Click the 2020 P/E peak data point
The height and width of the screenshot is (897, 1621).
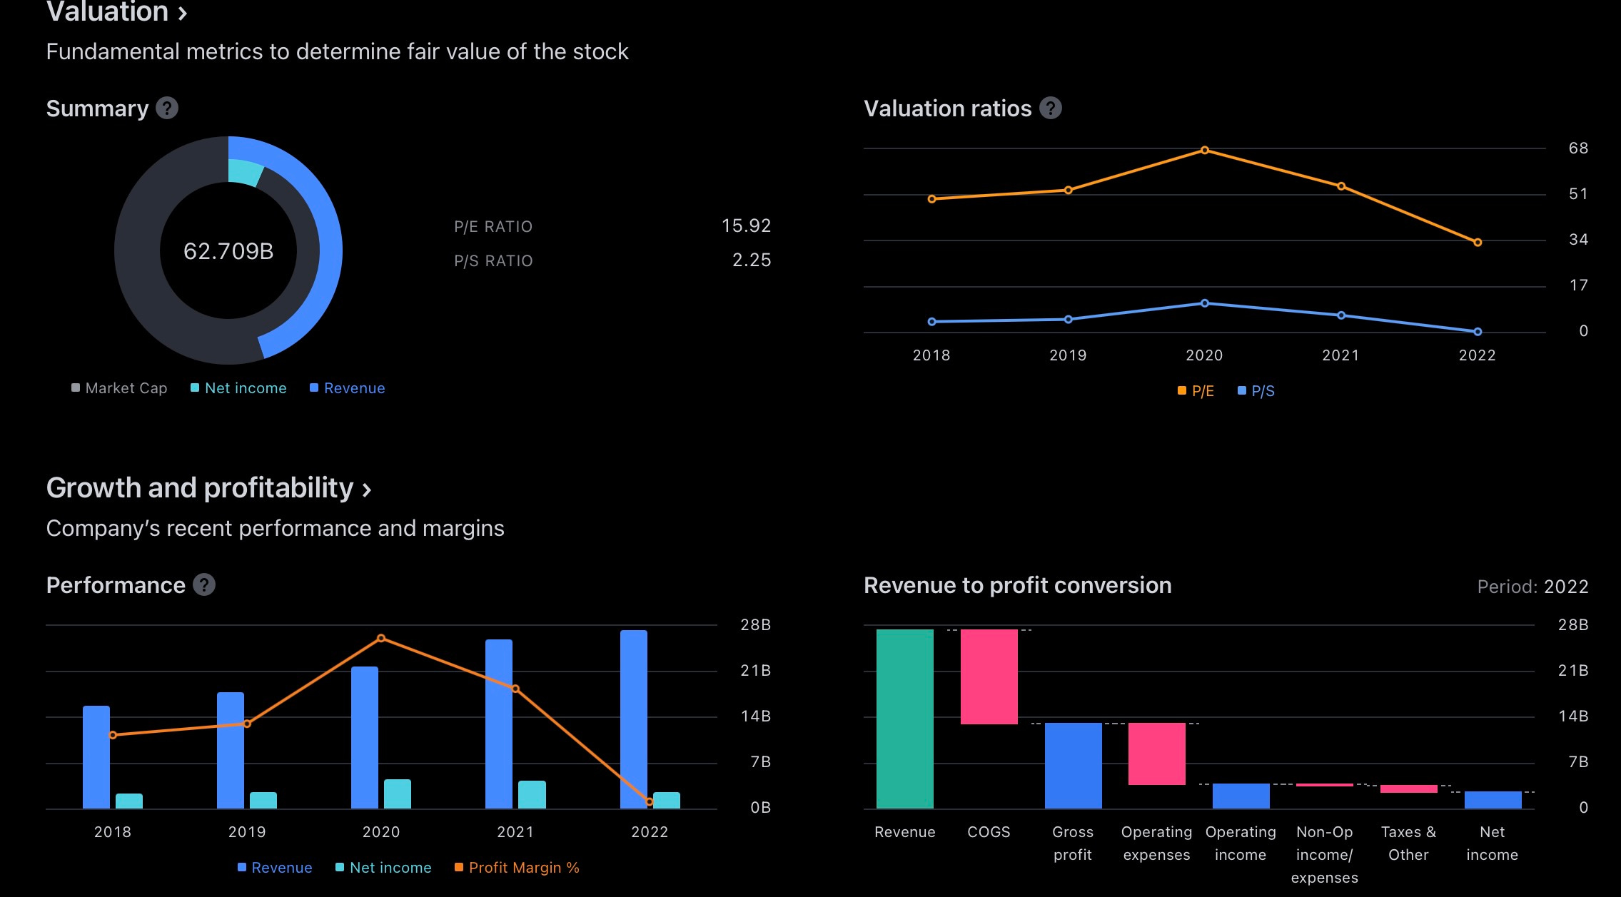tap(1204, 151)
